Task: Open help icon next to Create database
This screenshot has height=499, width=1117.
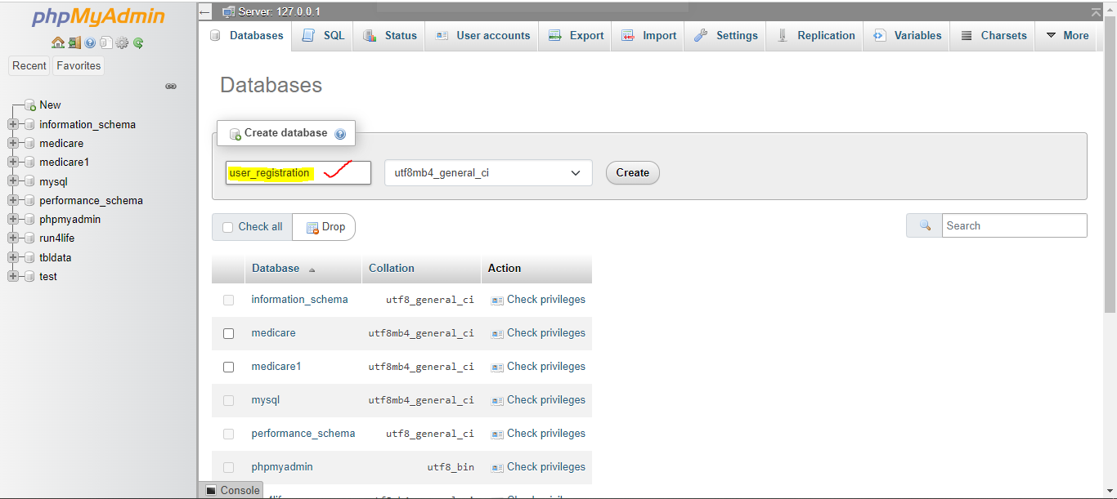Action: [340, 134]
